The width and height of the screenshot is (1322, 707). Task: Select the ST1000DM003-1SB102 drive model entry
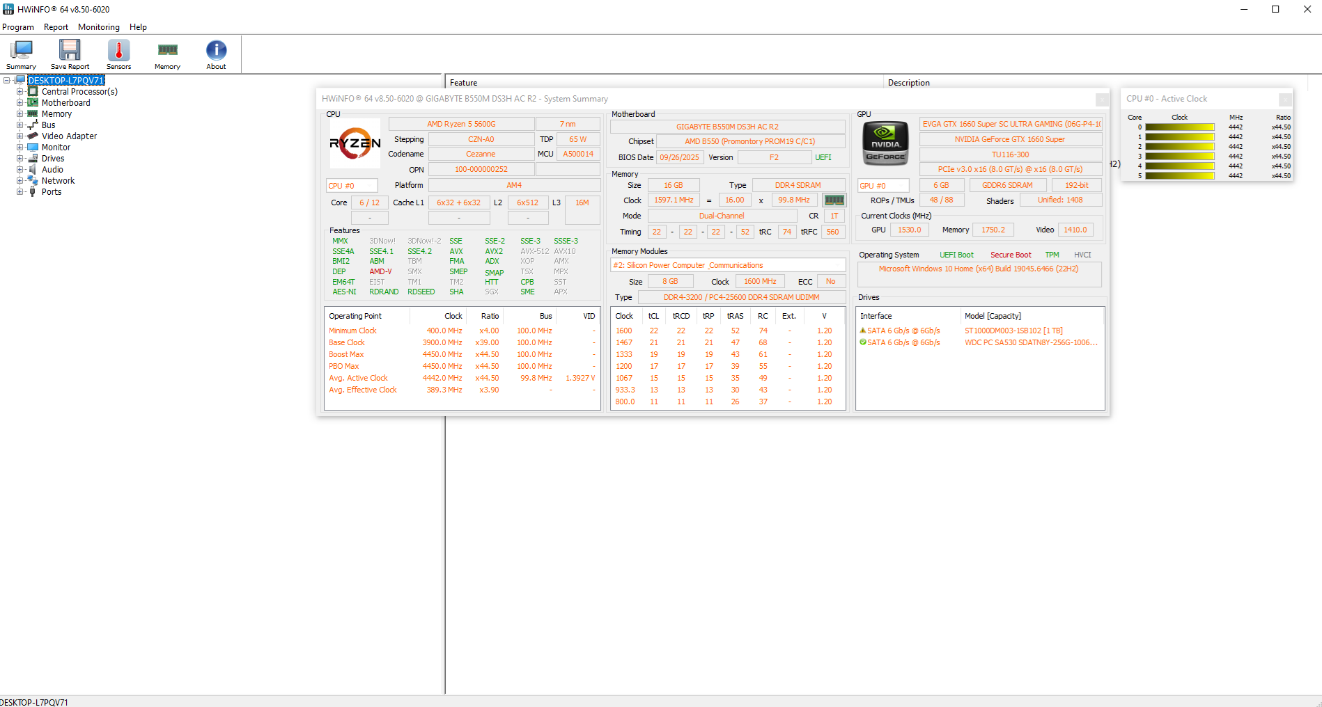1013,331
